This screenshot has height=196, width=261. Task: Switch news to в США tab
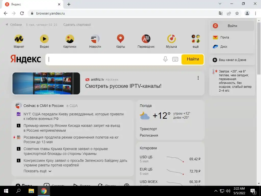coord(72,106)
